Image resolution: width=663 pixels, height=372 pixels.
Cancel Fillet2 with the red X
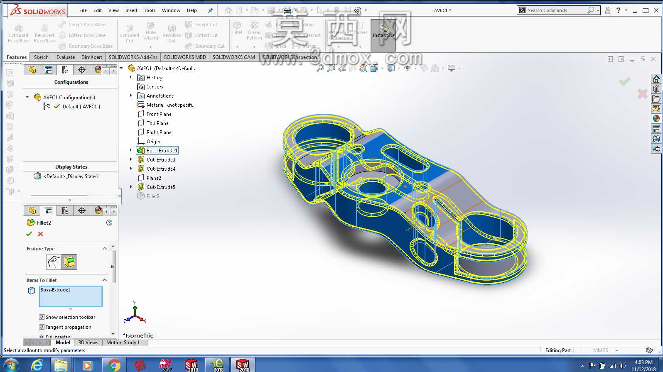coord(40,234)
